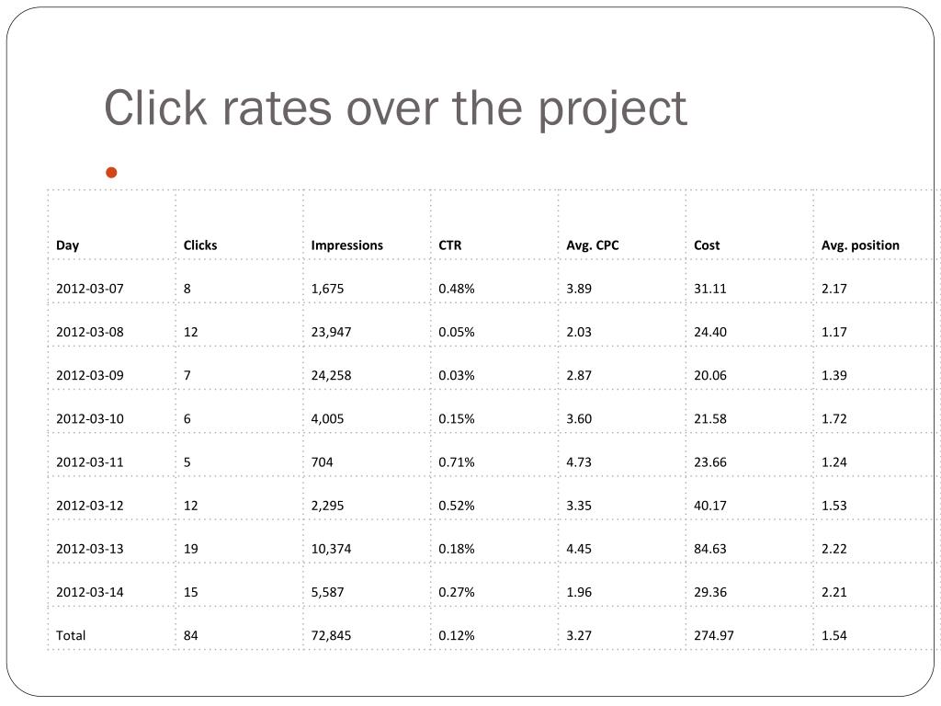Select the Impressions column header

coord(346,245)
